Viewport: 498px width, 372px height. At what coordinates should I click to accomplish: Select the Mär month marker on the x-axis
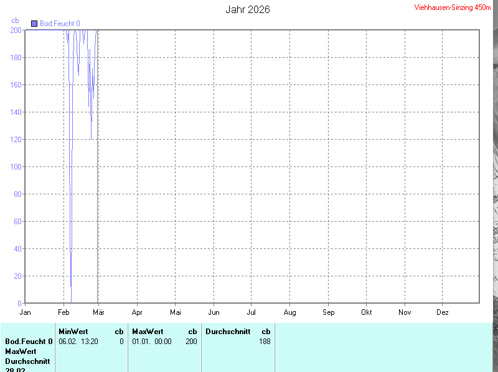tap(98, 312)
